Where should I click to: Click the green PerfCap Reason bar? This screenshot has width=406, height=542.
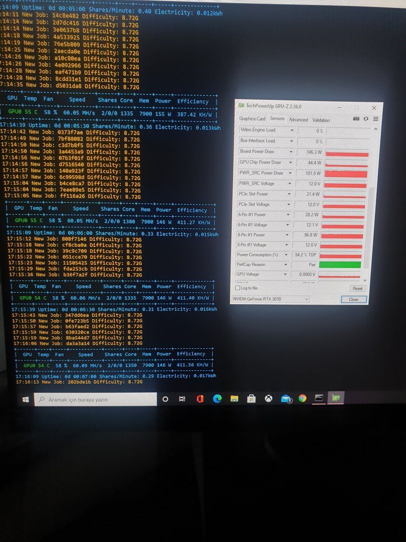340,265
